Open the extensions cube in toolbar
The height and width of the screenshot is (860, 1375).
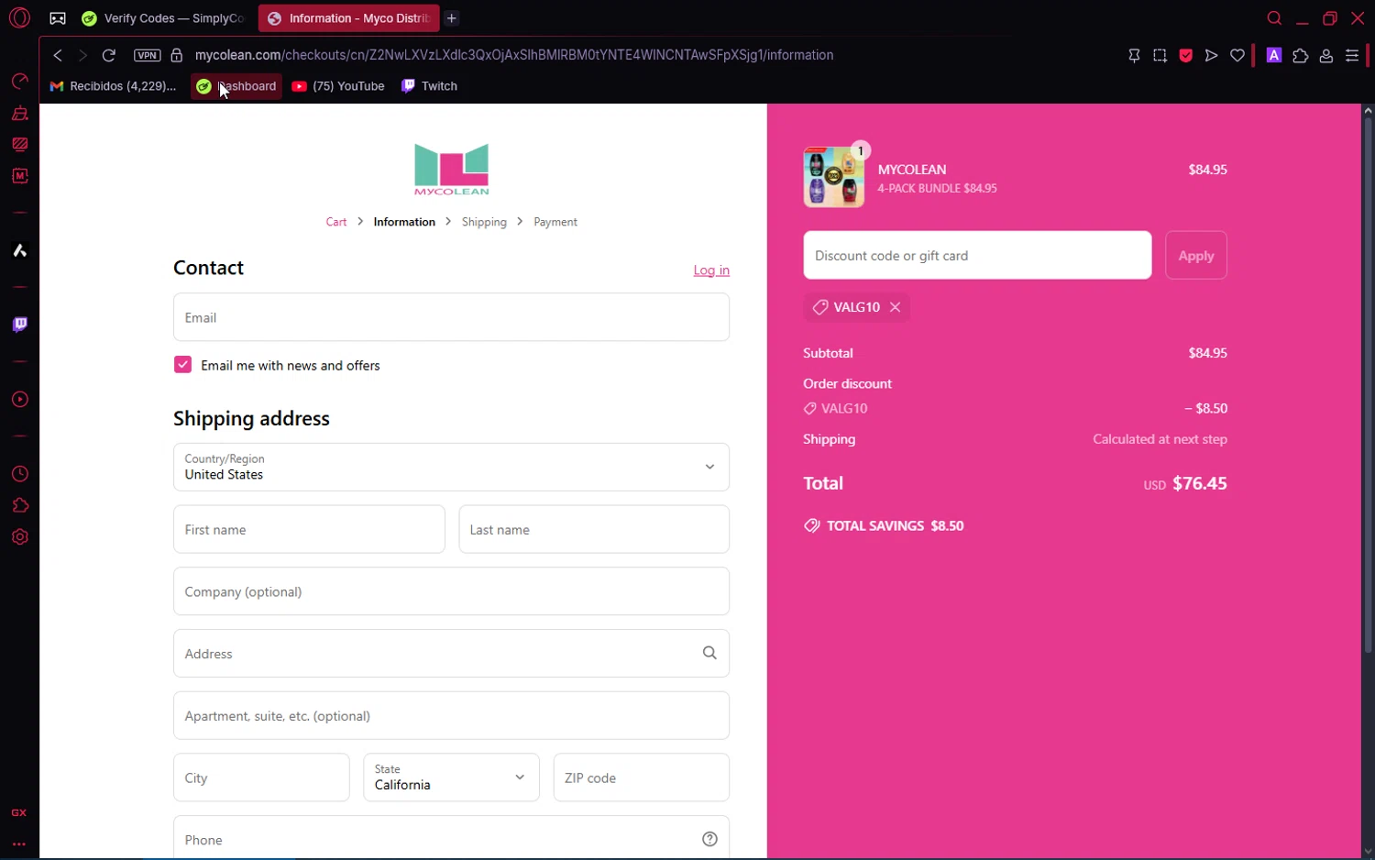point(1300,56)
